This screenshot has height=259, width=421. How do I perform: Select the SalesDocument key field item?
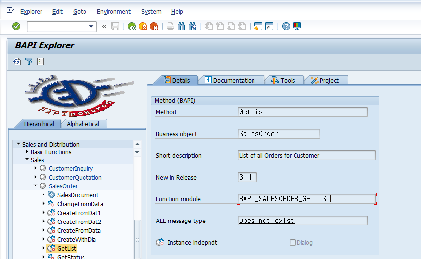(78, 195)
